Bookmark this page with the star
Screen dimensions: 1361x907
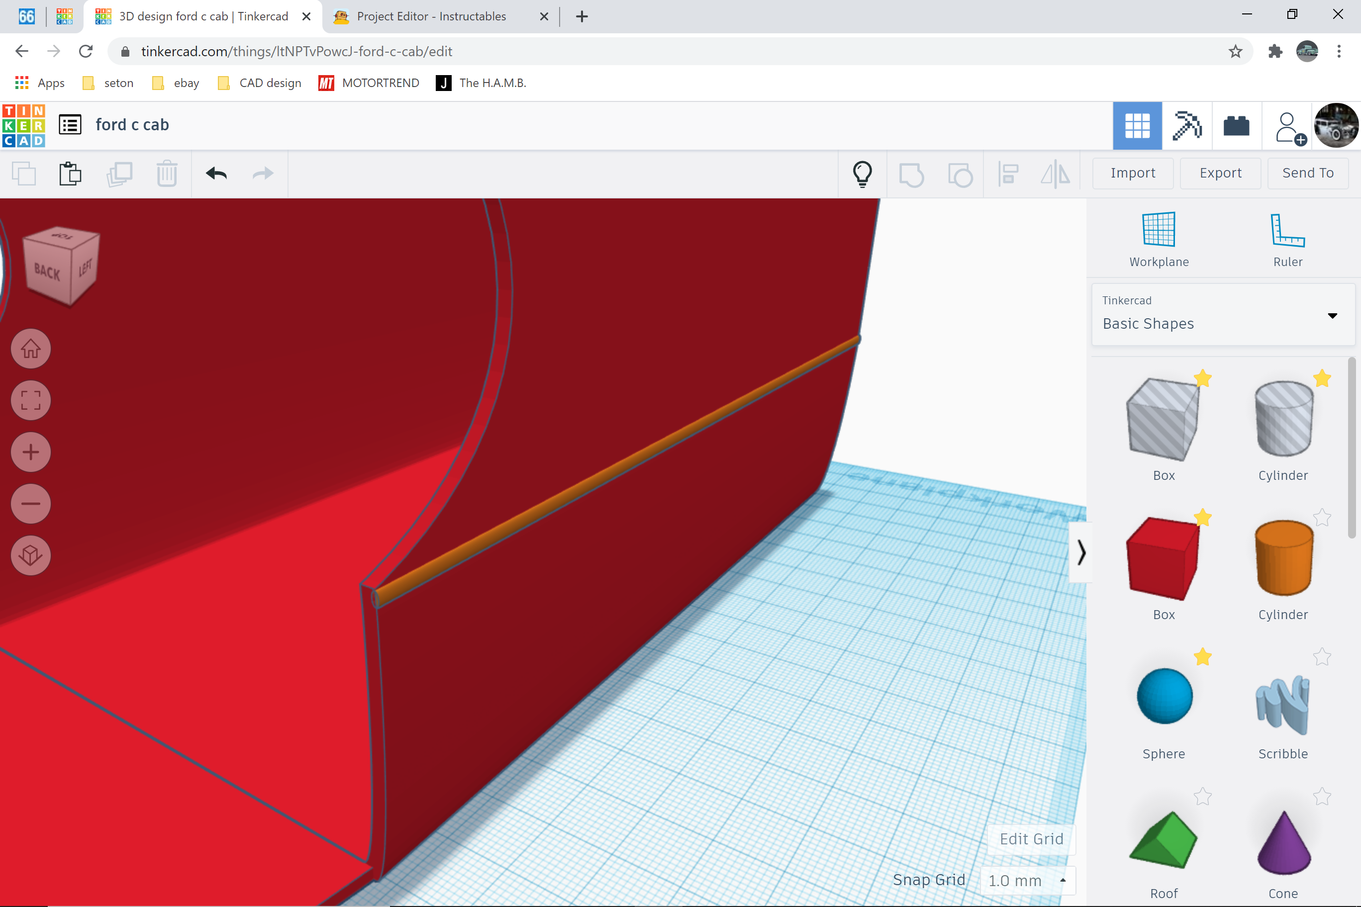tap(1235, 52)
